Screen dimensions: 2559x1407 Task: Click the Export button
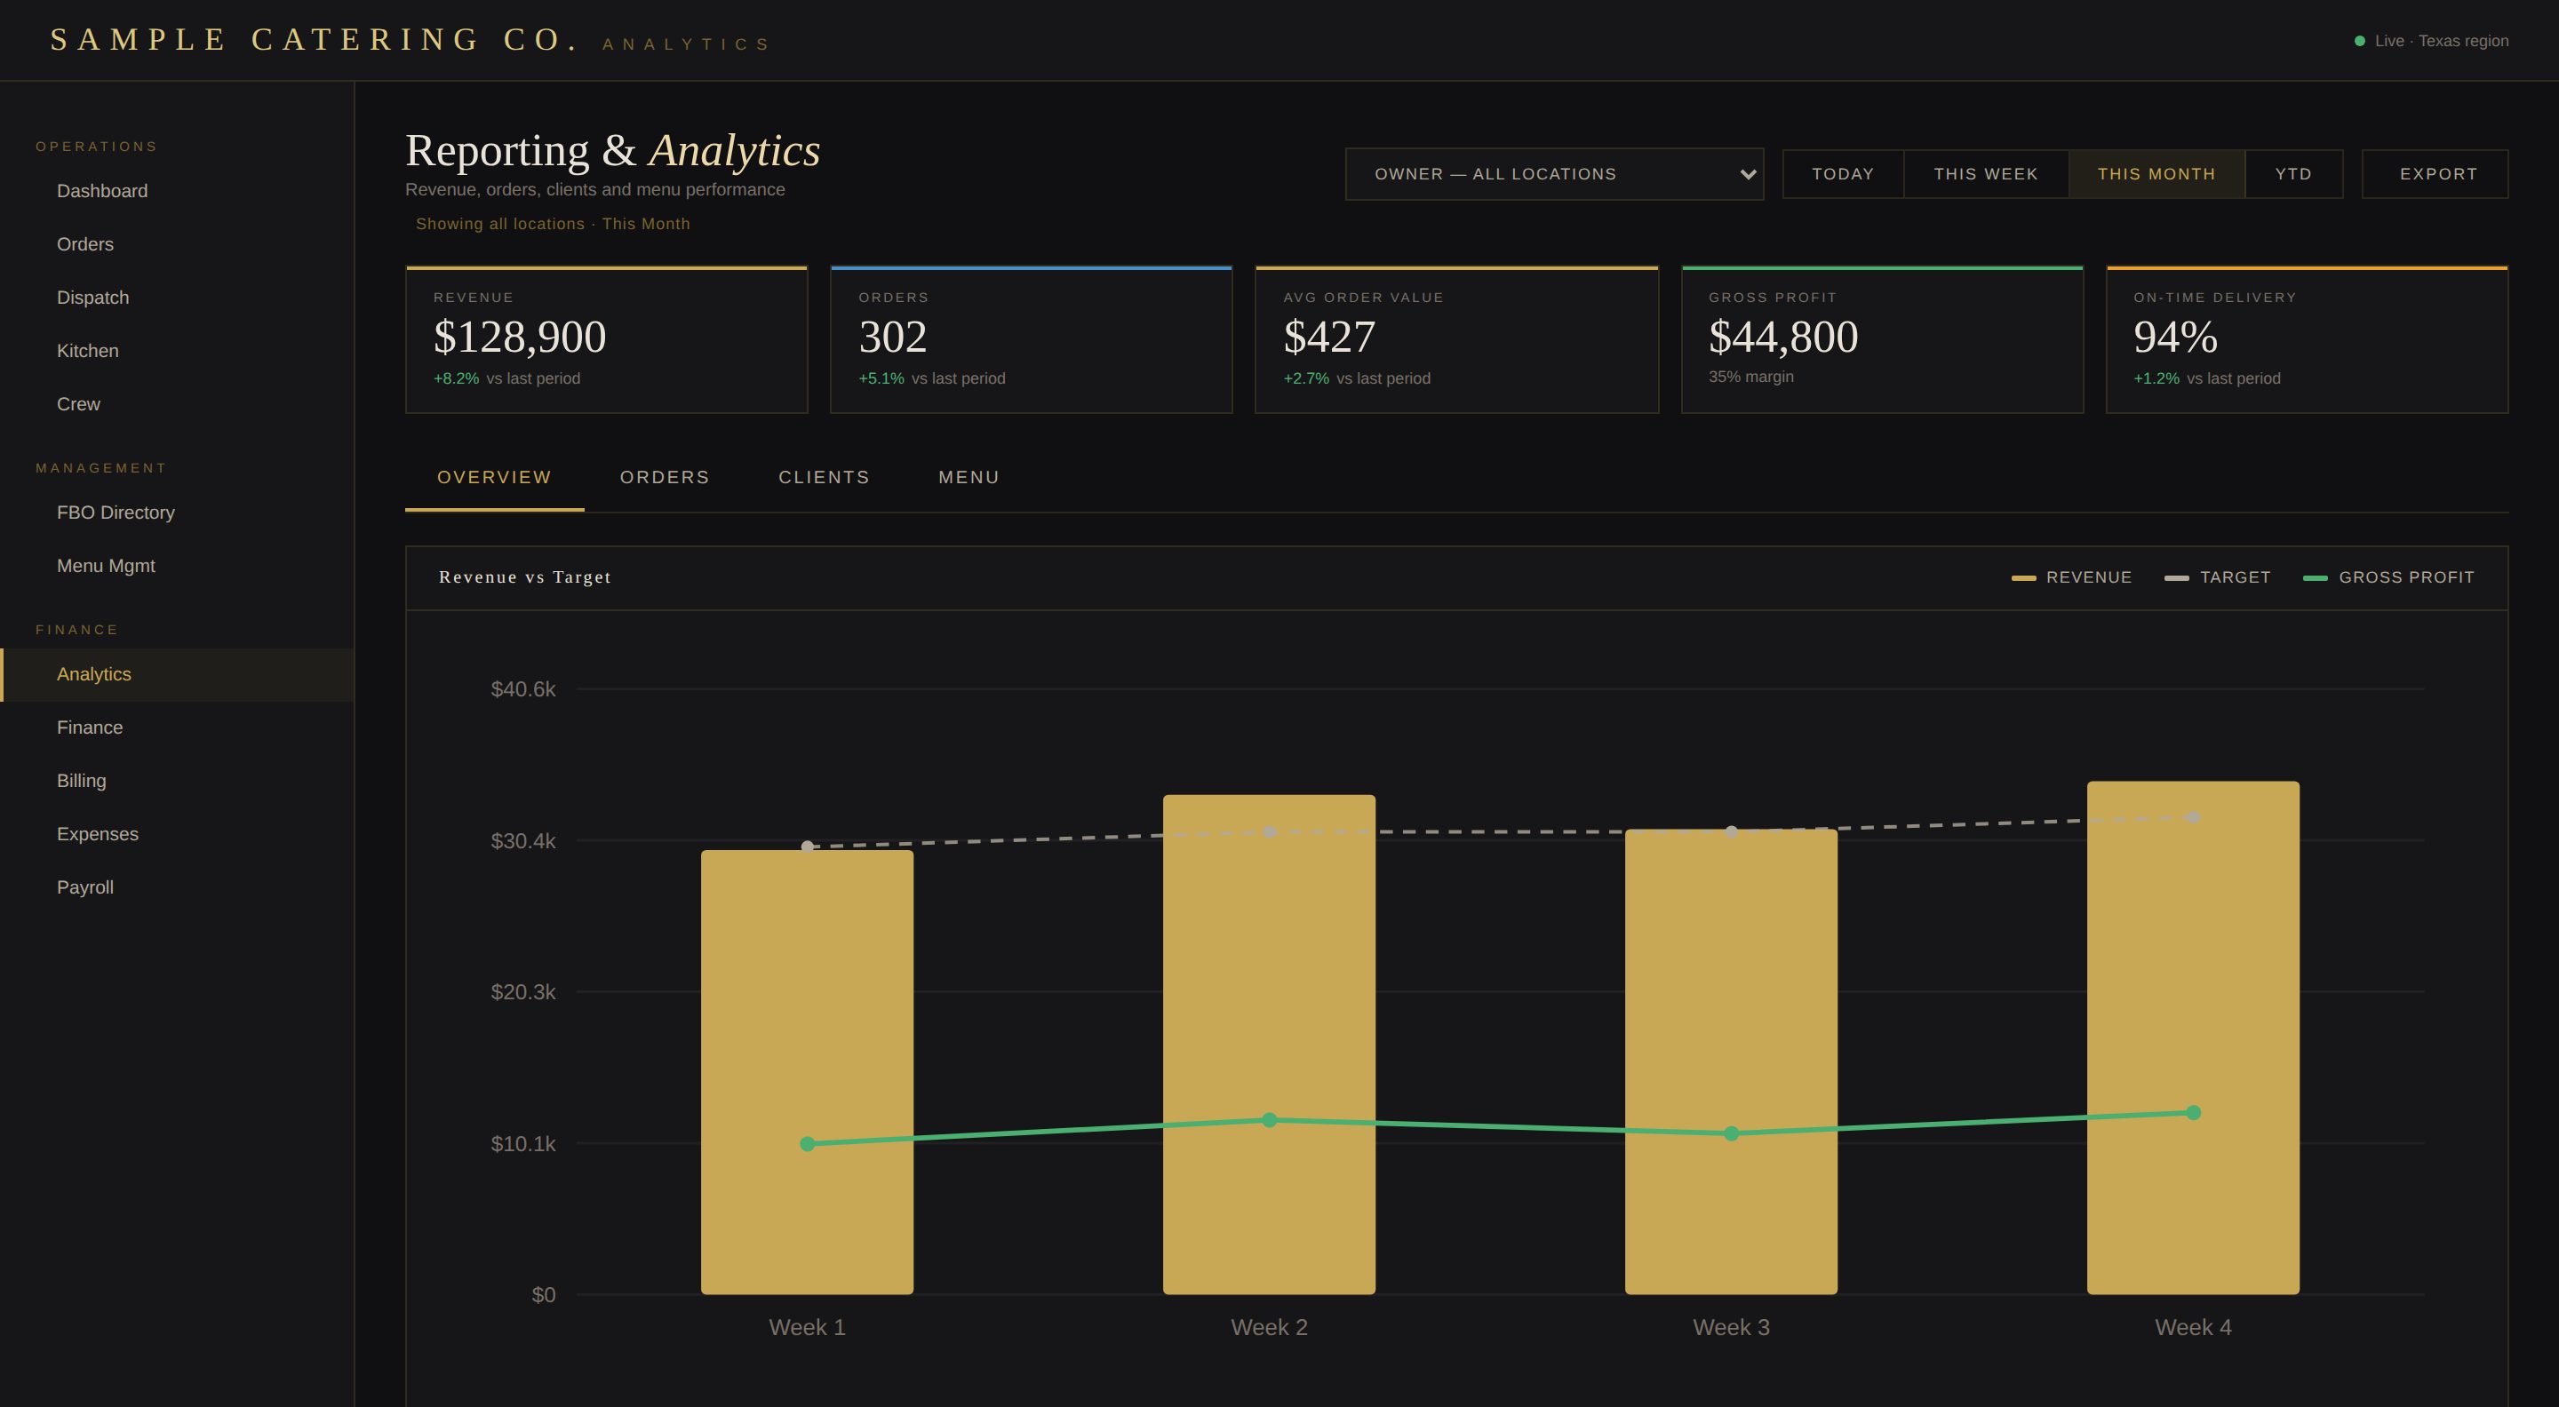coord(2435,174)
